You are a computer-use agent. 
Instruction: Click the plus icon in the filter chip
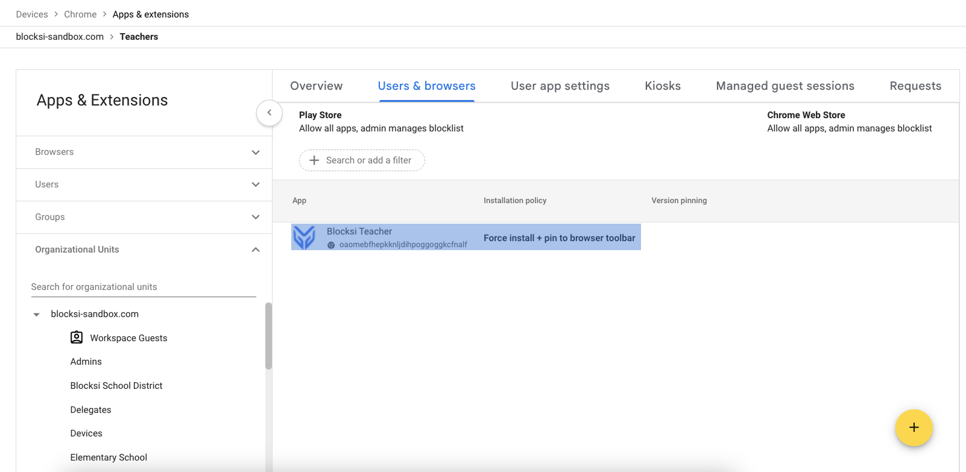point(314,160)
